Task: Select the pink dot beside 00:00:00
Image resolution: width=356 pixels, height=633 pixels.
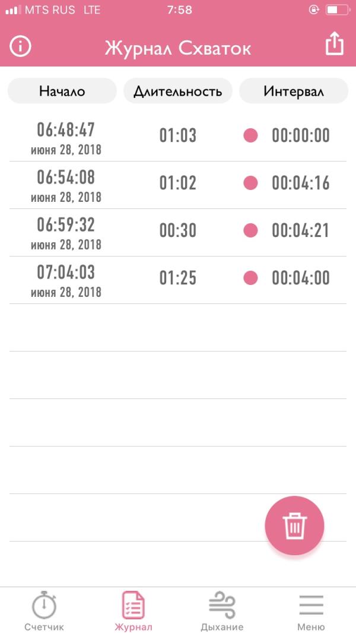Action: [250, 135]
